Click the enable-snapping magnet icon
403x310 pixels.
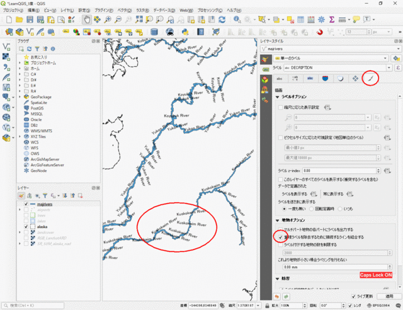tap(319, 32)
